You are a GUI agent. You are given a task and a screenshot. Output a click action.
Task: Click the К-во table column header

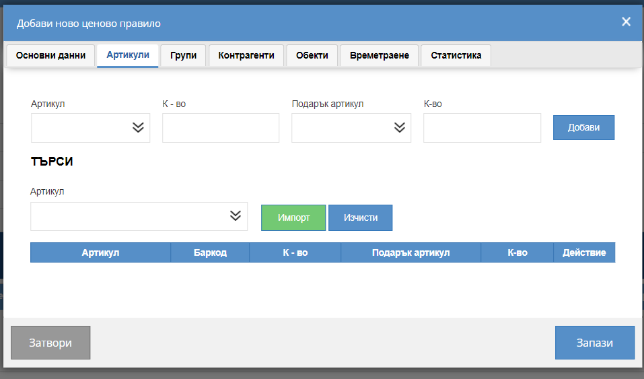pos(517,252)
